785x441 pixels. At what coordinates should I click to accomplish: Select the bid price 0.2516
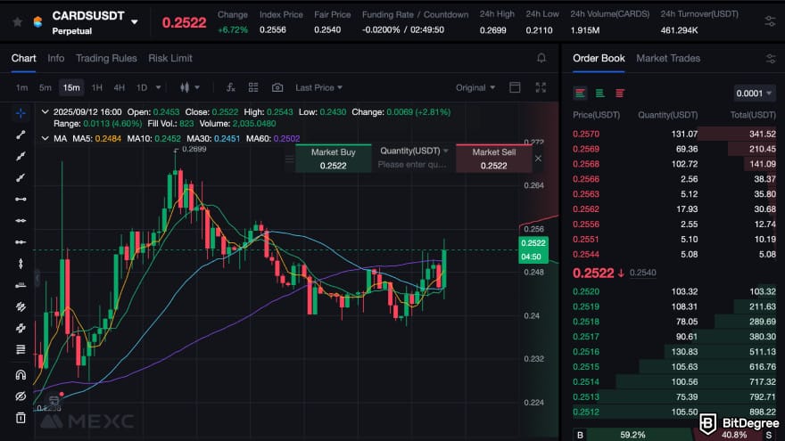(586, 352)
